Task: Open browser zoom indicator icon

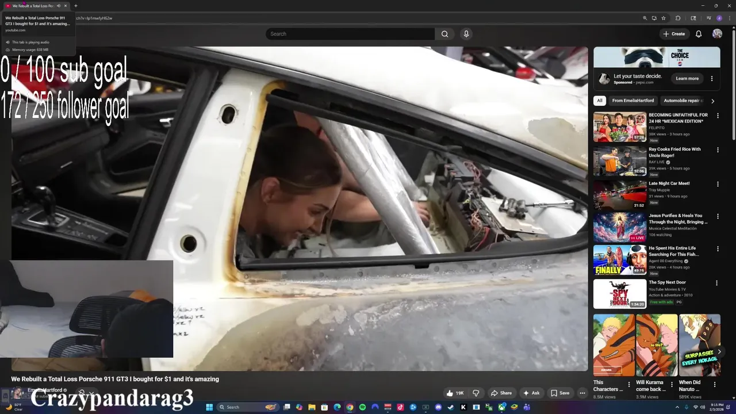Action: 645,18
